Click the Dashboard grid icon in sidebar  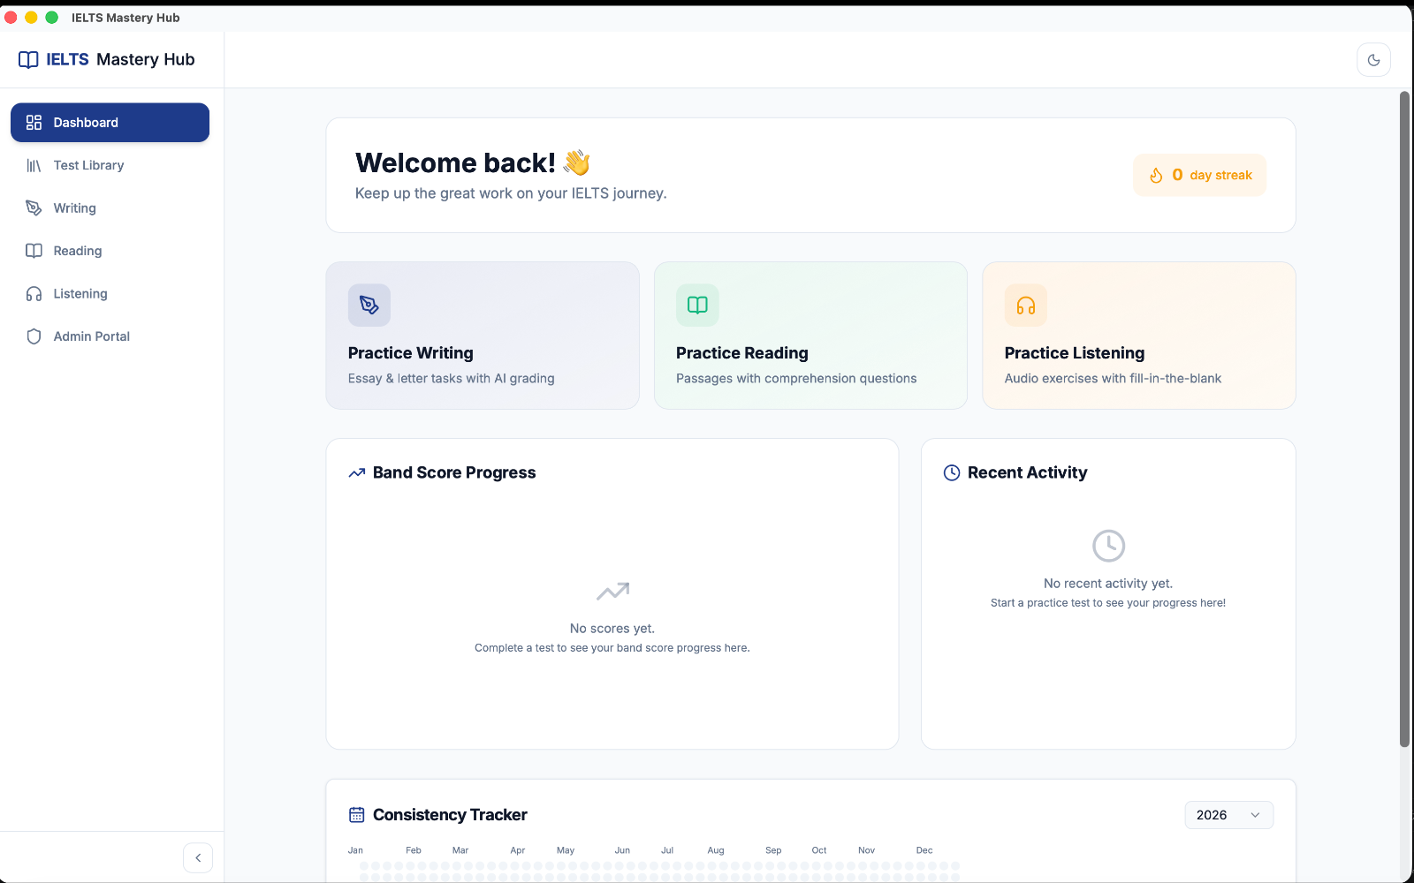[x=34, y=123]
